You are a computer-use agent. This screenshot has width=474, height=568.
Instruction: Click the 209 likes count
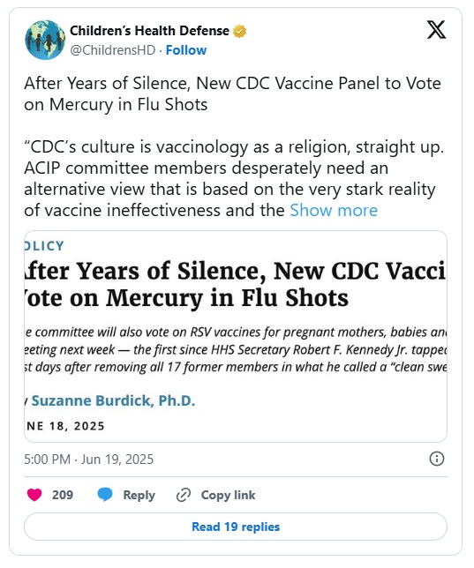pyautogui.click(x=63, y=495)
